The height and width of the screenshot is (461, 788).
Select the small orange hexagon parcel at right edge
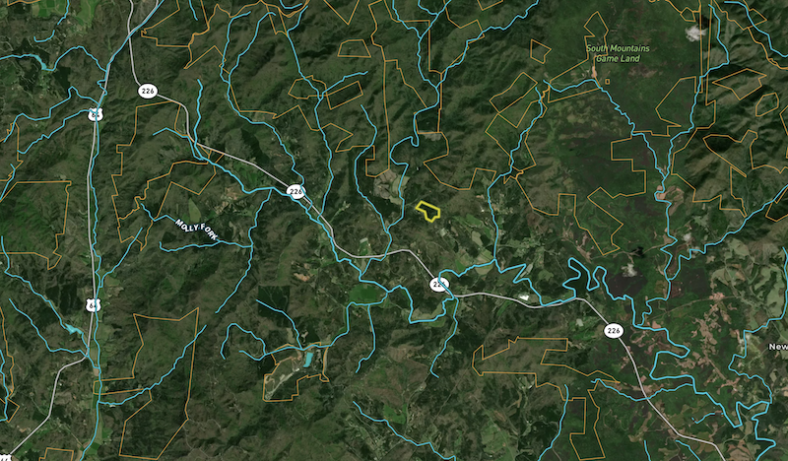(x=767, y=104)
